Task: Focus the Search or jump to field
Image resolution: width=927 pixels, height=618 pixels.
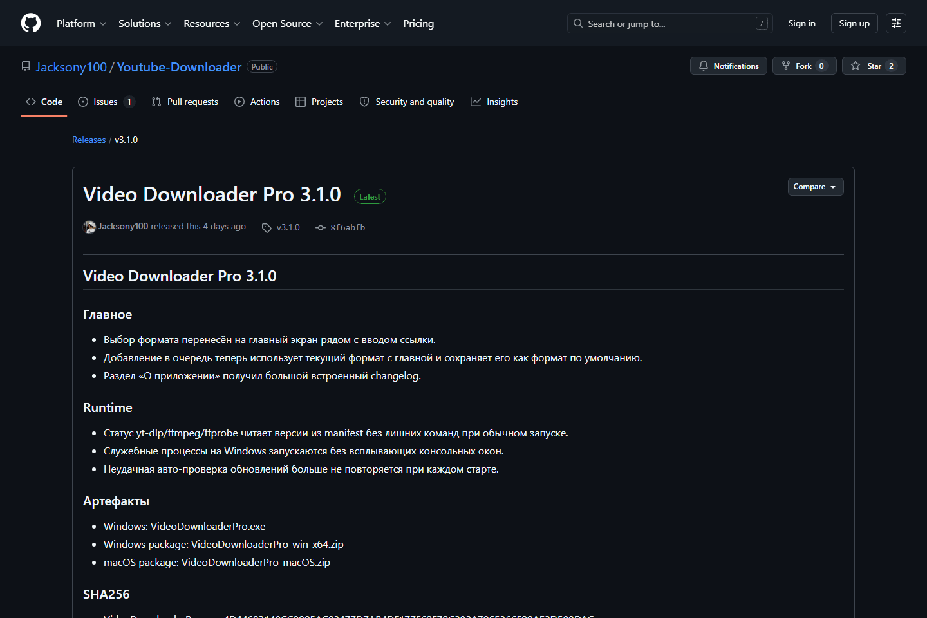Action: click(x=669, y=23)
